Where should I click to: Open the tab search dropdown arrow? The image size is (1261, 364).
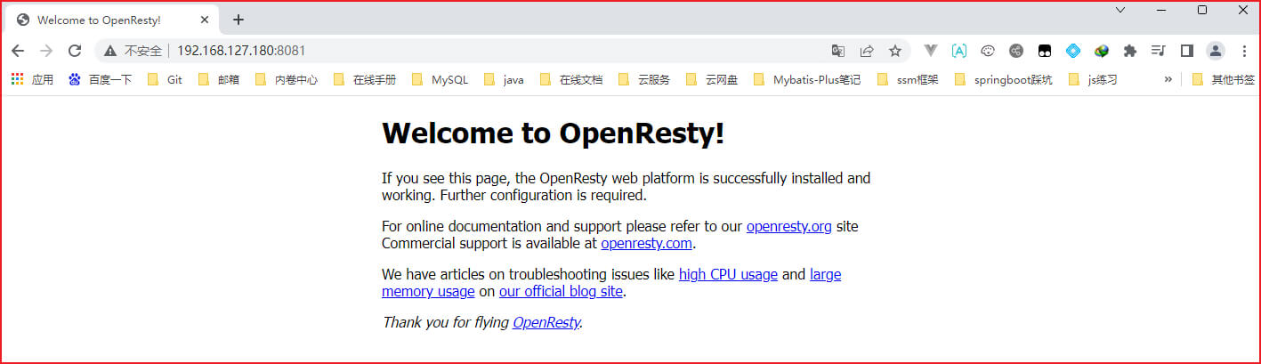coord(1120,10)
